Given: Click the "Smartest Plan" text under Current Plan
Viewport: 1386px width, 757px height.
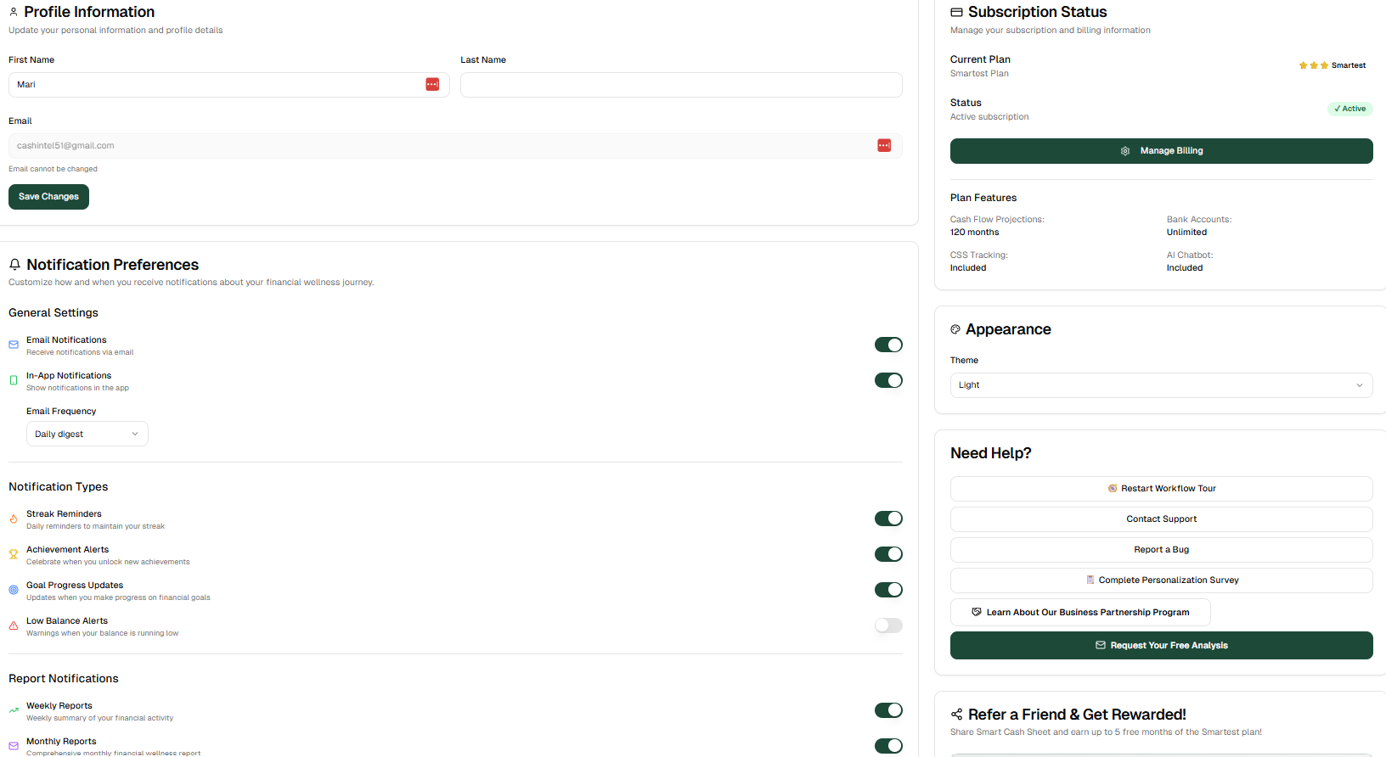Looking at the screenshot, I should (979, 74).
